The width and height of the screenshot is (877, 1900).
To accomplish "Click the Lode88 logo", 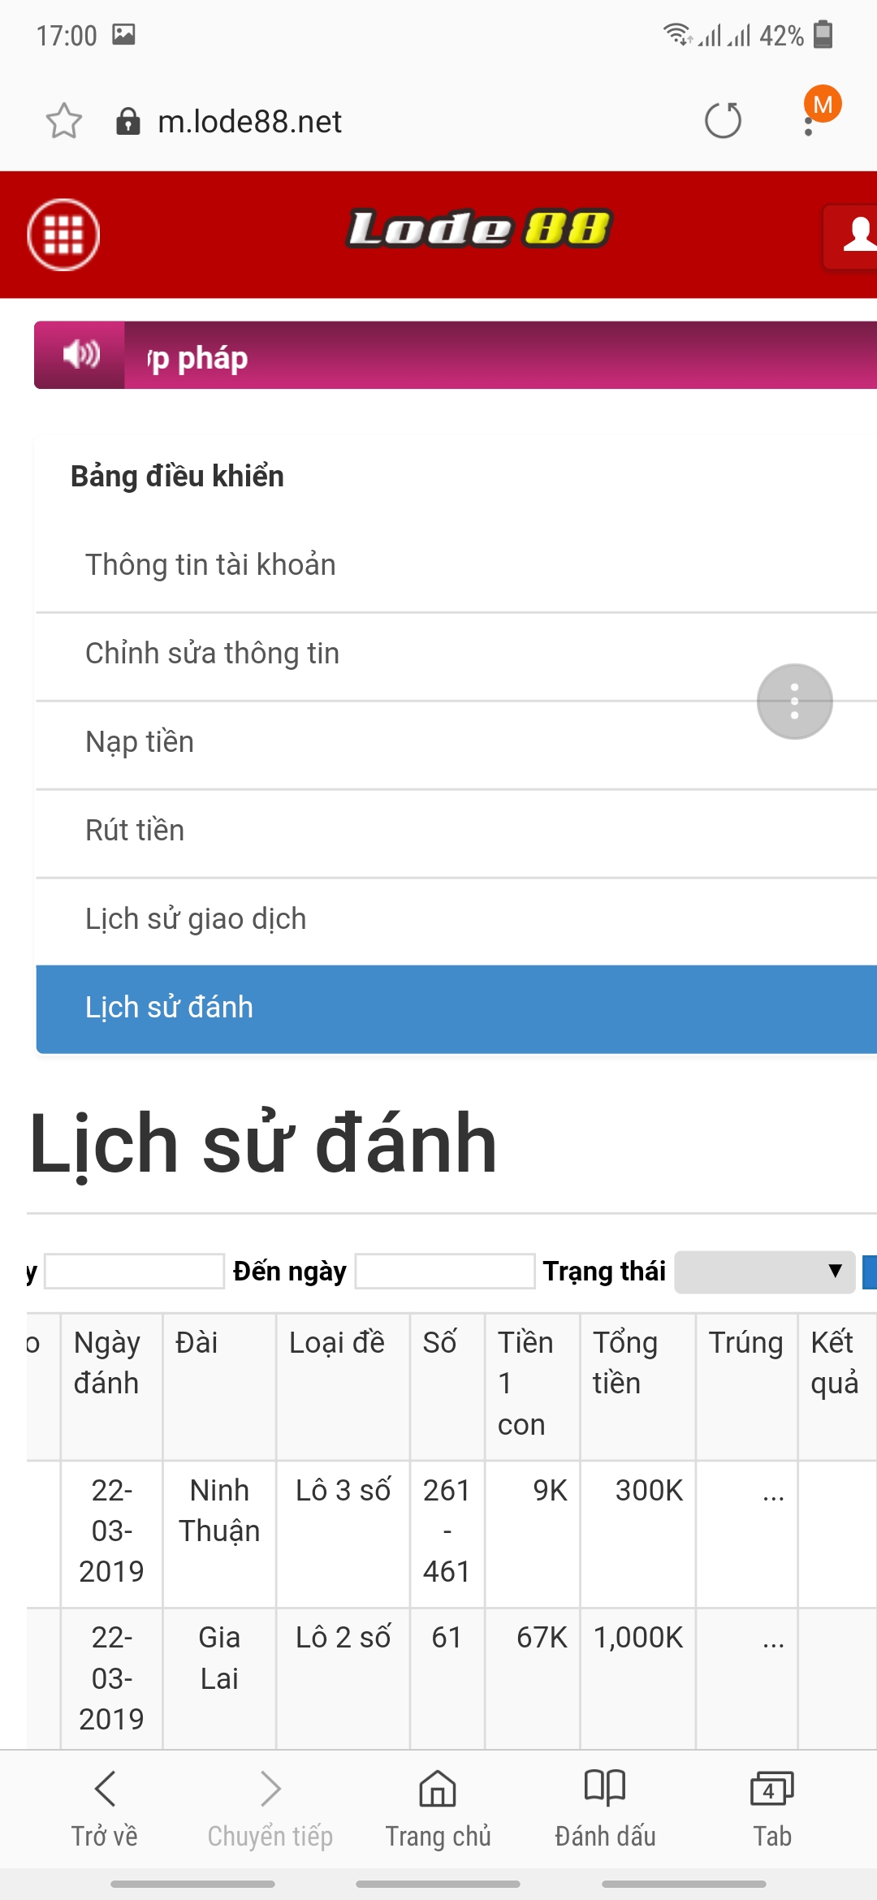I will click(x=478, y=230).
